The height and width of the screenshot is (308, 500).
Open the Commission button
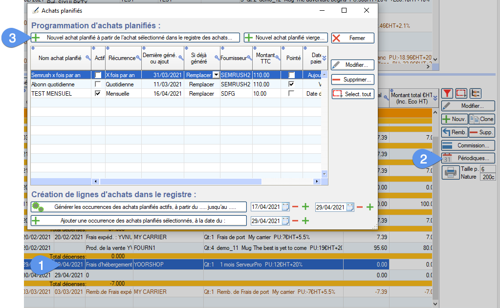468,145
